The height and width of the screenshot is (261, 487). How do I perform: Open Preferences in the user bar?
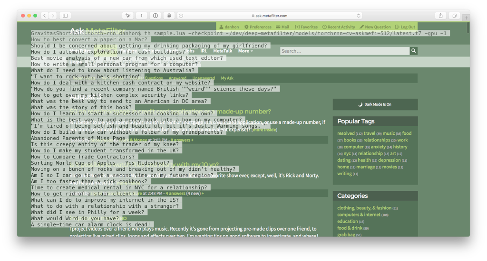pos(258,27)
